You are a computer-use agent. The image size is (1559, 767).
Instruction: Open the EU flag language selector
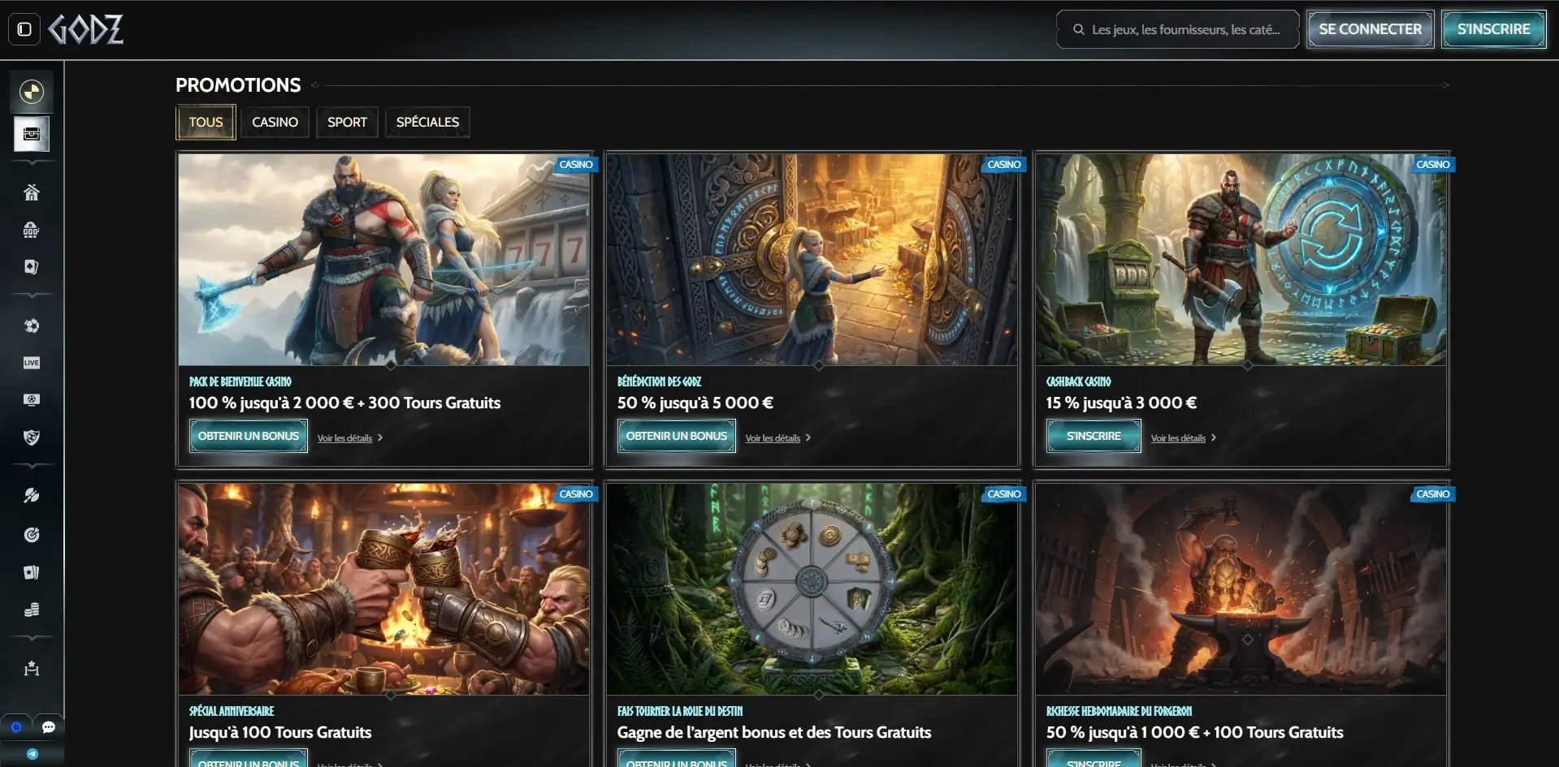(16, 727)
